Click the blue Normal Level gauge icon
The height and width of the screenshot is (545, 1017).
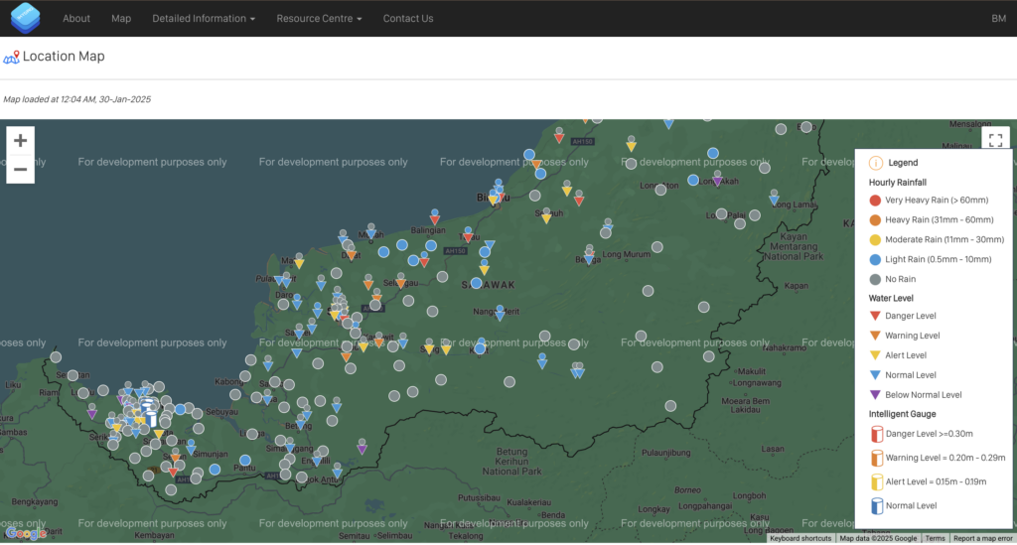pyautogui.click(x=876, y=505)
